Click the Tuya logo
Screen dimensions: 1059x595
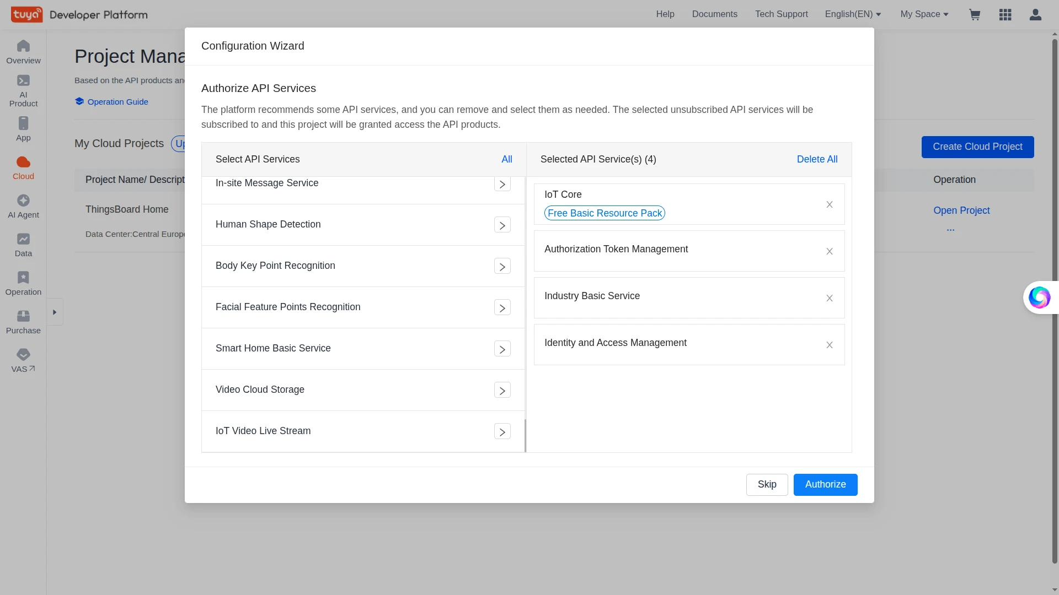(26, 14)
